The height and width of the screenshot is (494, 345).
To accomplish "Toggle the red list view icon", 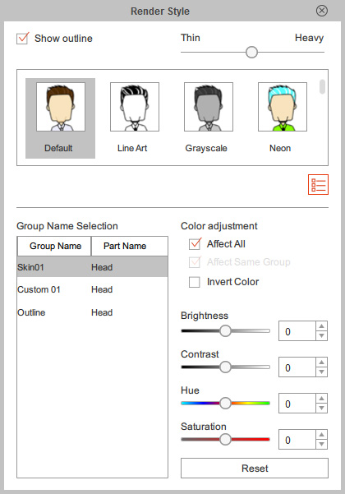I will coord(318,184).
